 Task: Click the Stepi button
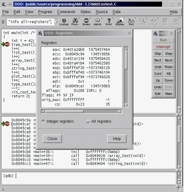(x=169, y=54)
